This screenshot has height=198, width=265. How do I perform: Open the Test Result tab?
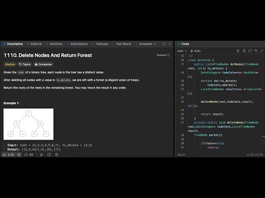click(121, 44)
